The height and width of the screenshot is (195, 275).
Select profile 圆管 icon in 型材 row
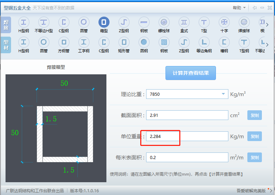click(x=44, y=42)
